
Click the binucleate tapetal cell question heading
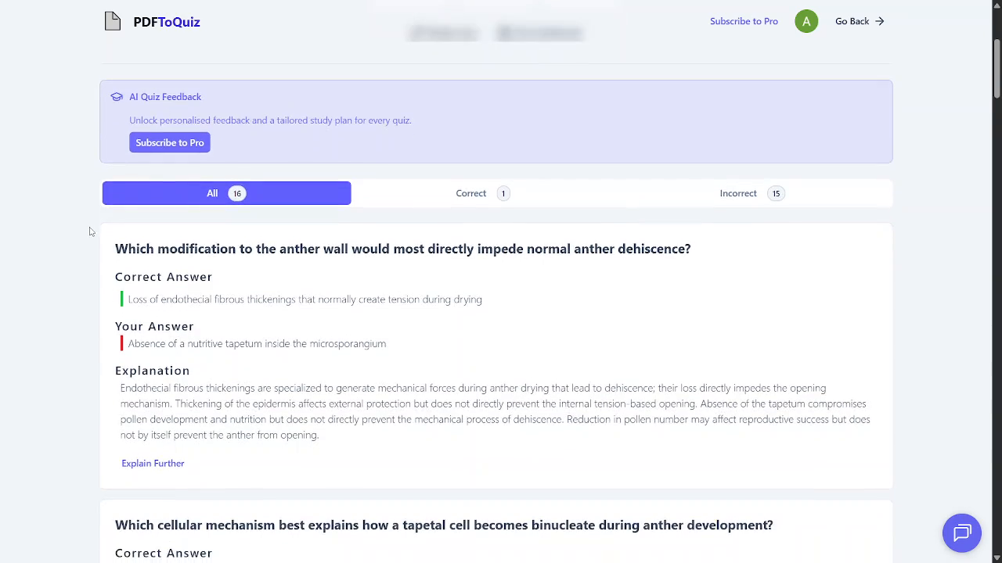click(x=444, y=525)
